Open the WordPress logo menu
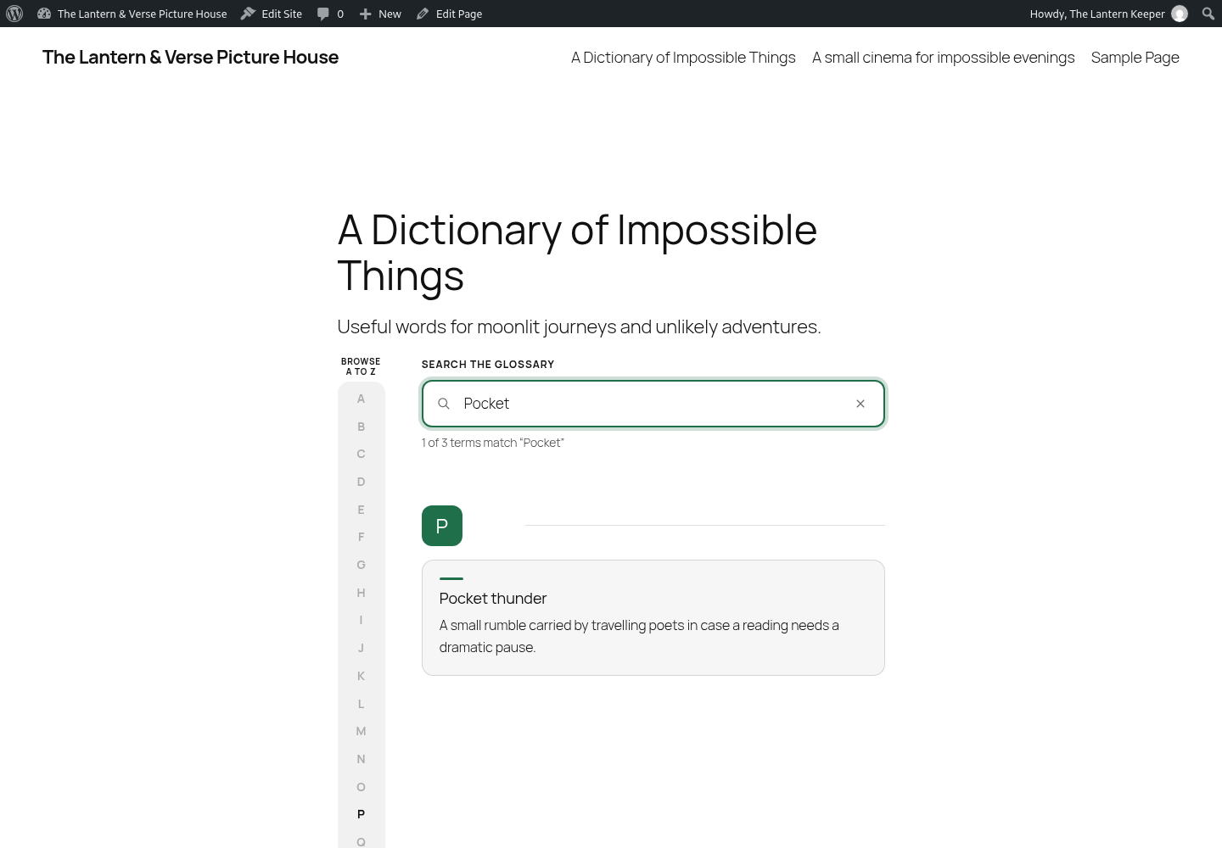 click(14, 14)
